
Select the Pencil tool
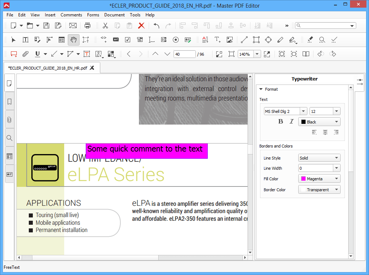click(280, 40)
